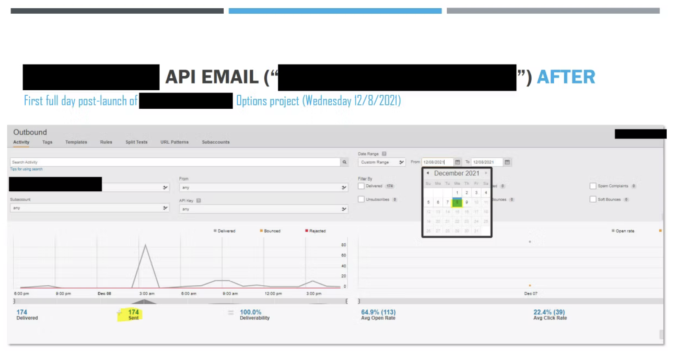Viewport: 676px width, 363px height.
Task: Select the Subaccounts tab link
Action: (x=215, y=142)
